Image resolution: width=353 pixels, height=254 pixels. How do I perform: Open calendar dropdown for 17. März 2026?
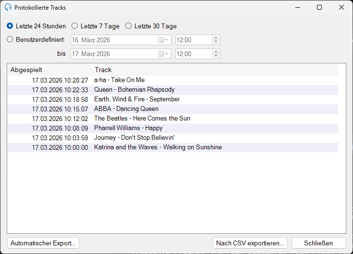[x=163, y=54]
